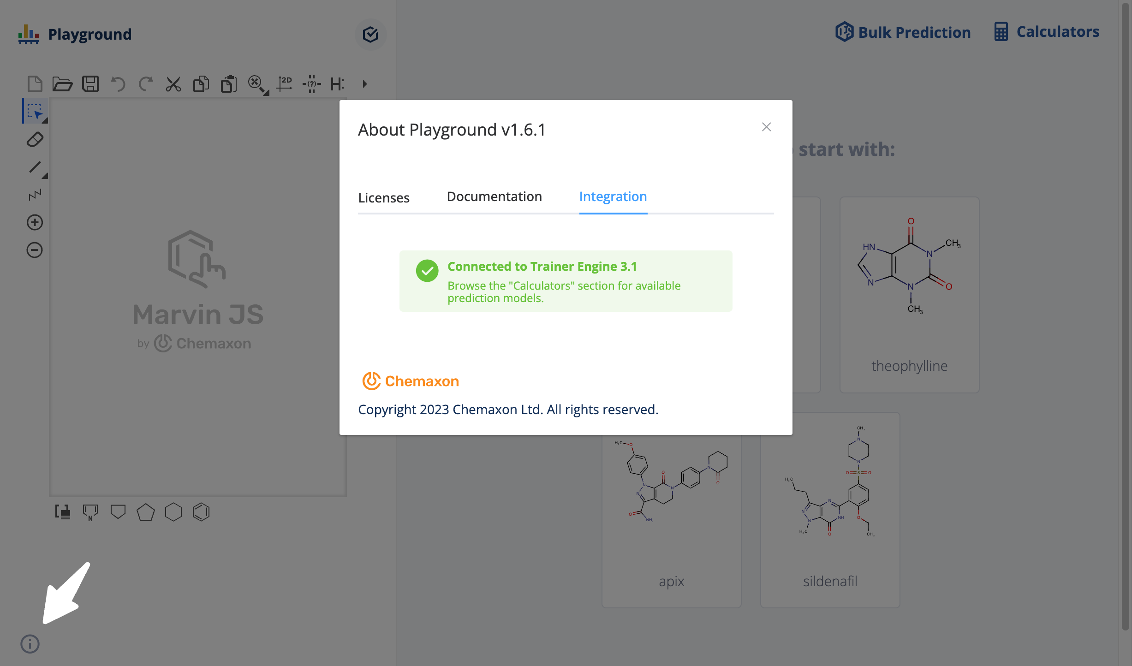The height and width of the screenshot is (666, 1132).
Task: Insert the benzene ring template
Action: pos(201,512)
